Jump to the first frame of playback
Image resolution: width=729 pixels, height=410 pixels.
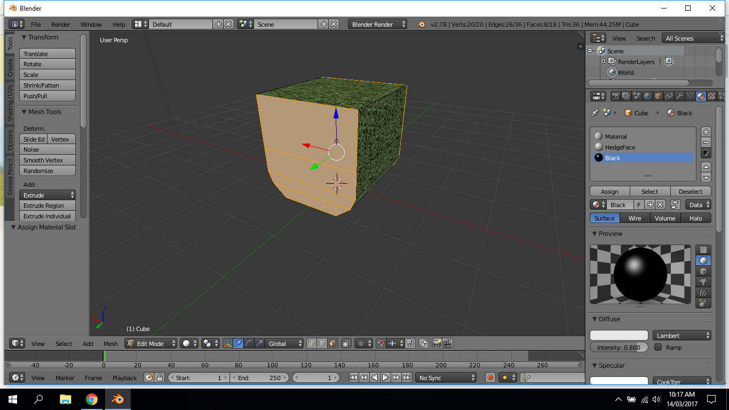click(353, 377)
